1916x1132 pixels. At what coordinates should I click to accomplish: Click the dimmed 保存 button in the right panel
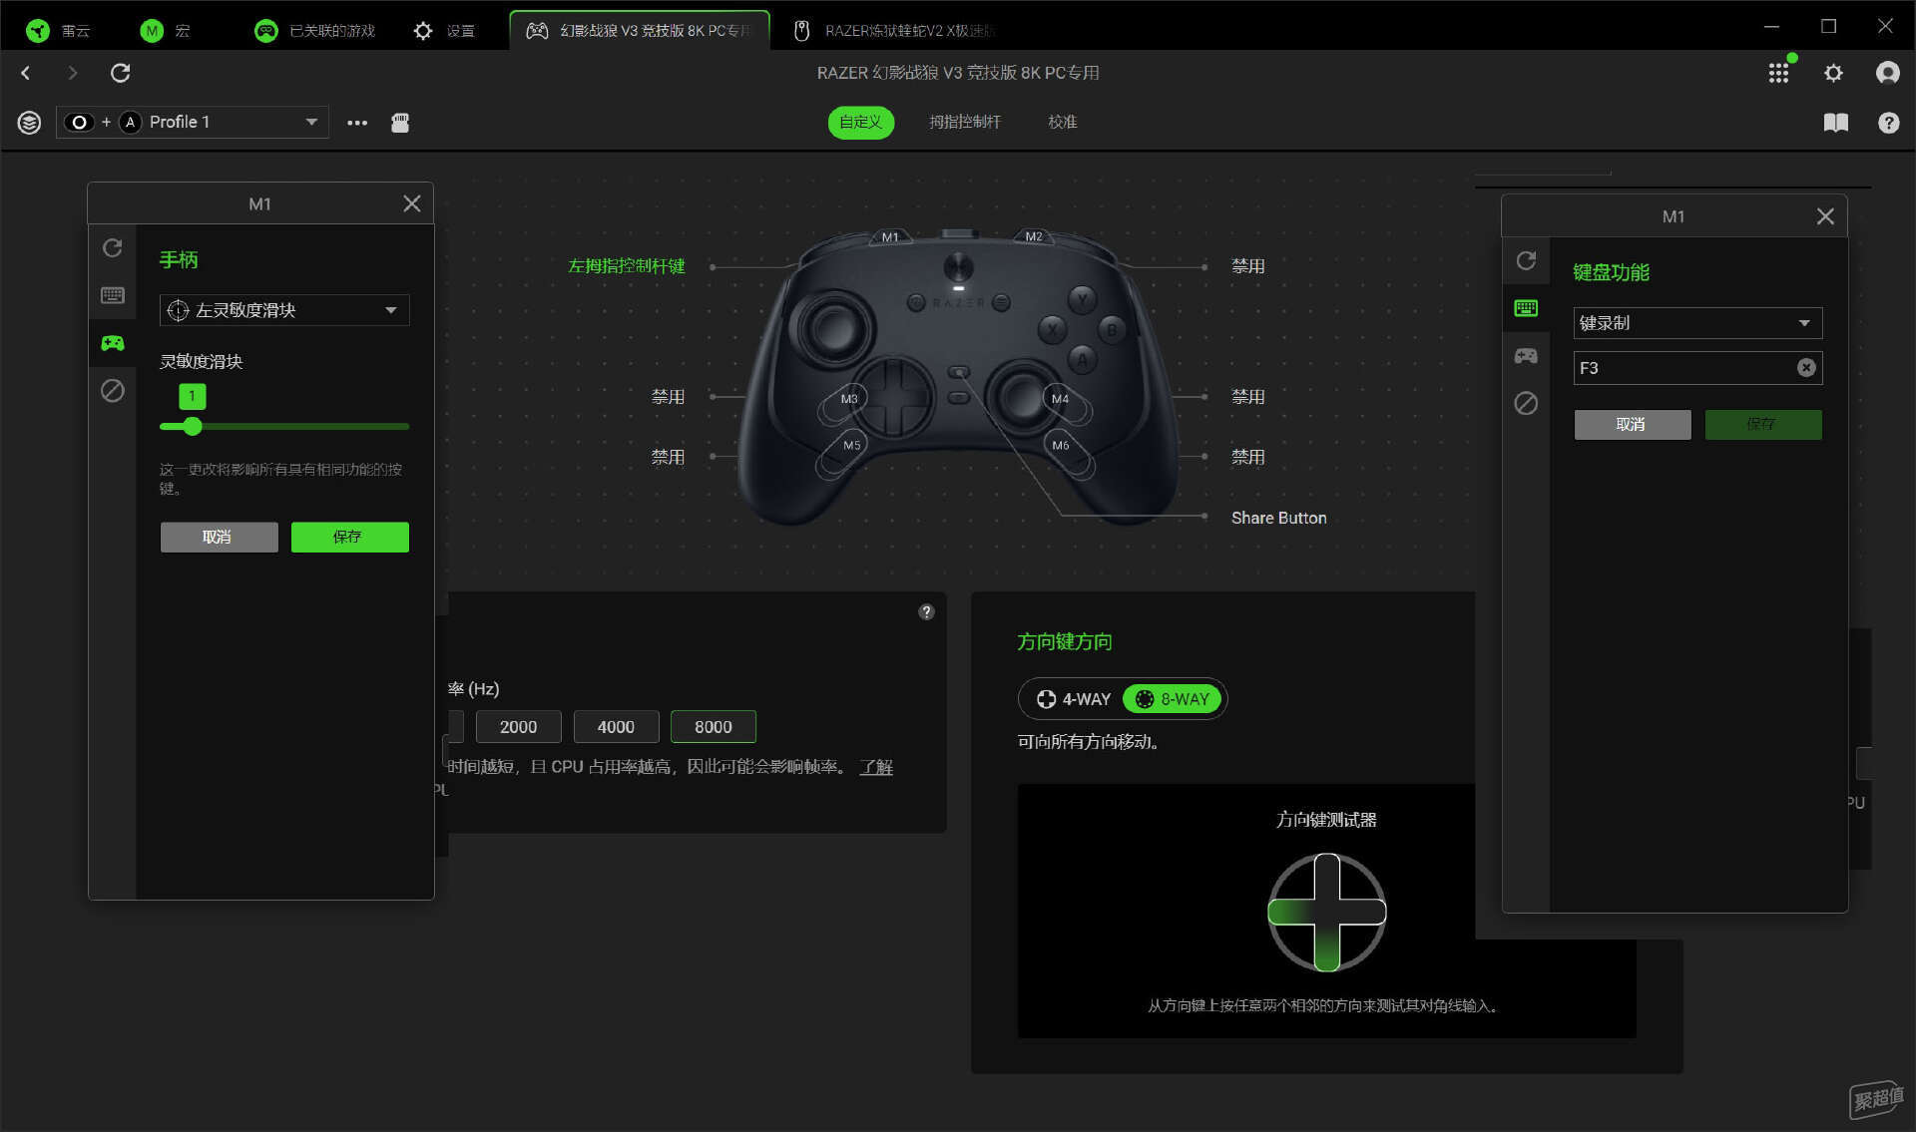pos(1762,424)
